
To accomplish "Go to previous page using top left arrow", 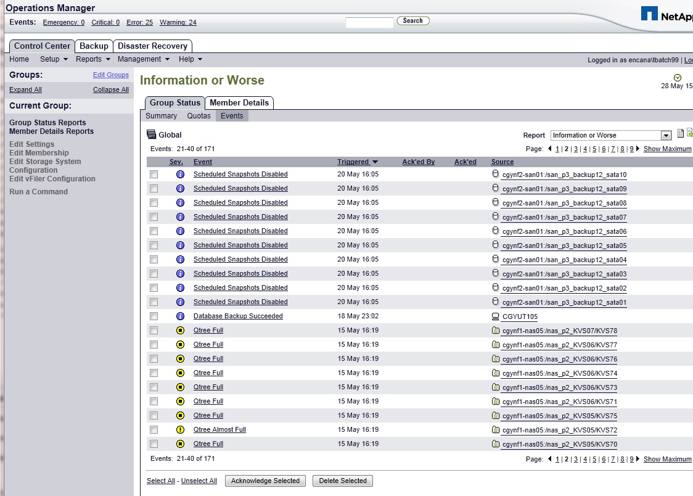I will point(550,149).
